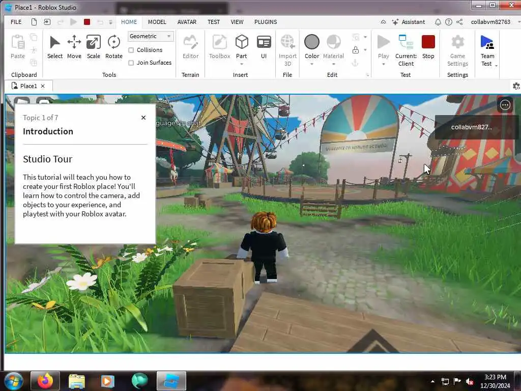Image resolution: width=521 pixels, height=391 pixels.
Task: Expand the Material dropdown arrow
Action: point(333,64)
